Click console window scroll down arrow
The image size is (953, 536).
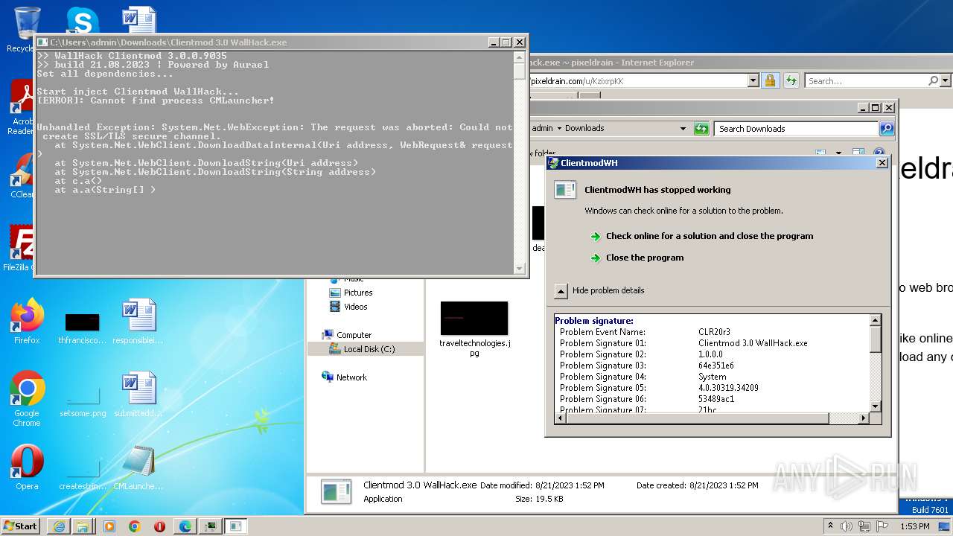[x=520, y=268]
